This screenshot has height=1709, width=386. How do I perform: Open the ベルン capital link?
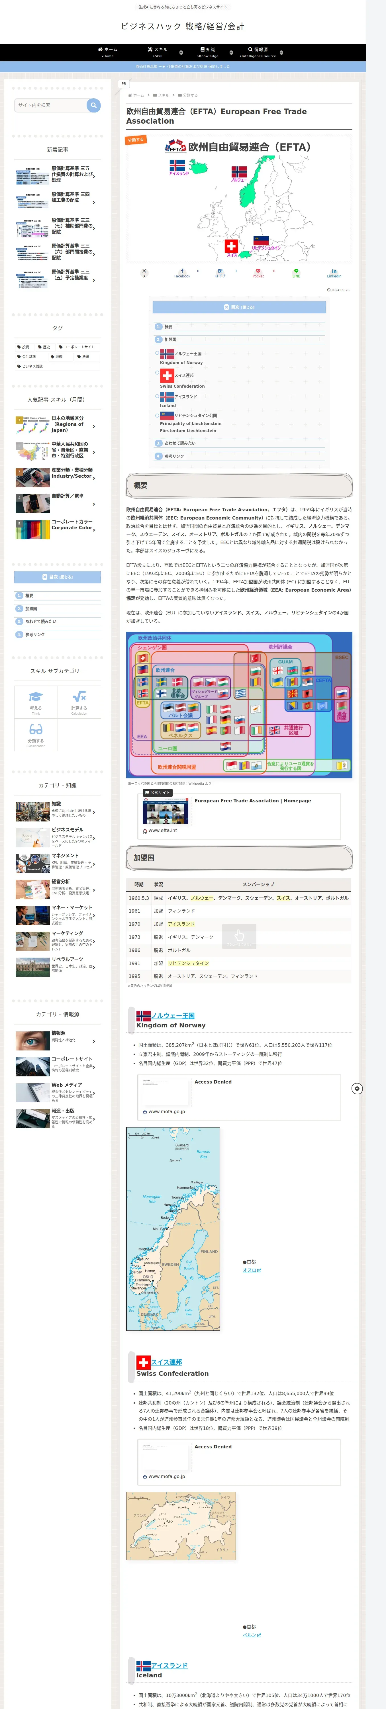pos(251,1635)
